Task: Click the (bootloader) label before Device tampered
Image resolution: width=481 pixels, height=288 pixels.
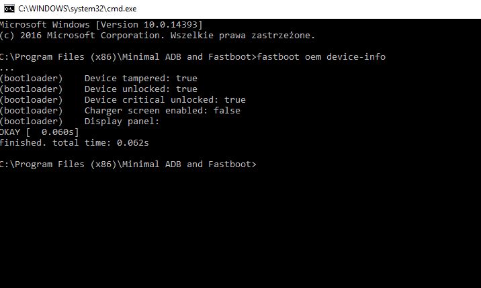Action: 31,78
